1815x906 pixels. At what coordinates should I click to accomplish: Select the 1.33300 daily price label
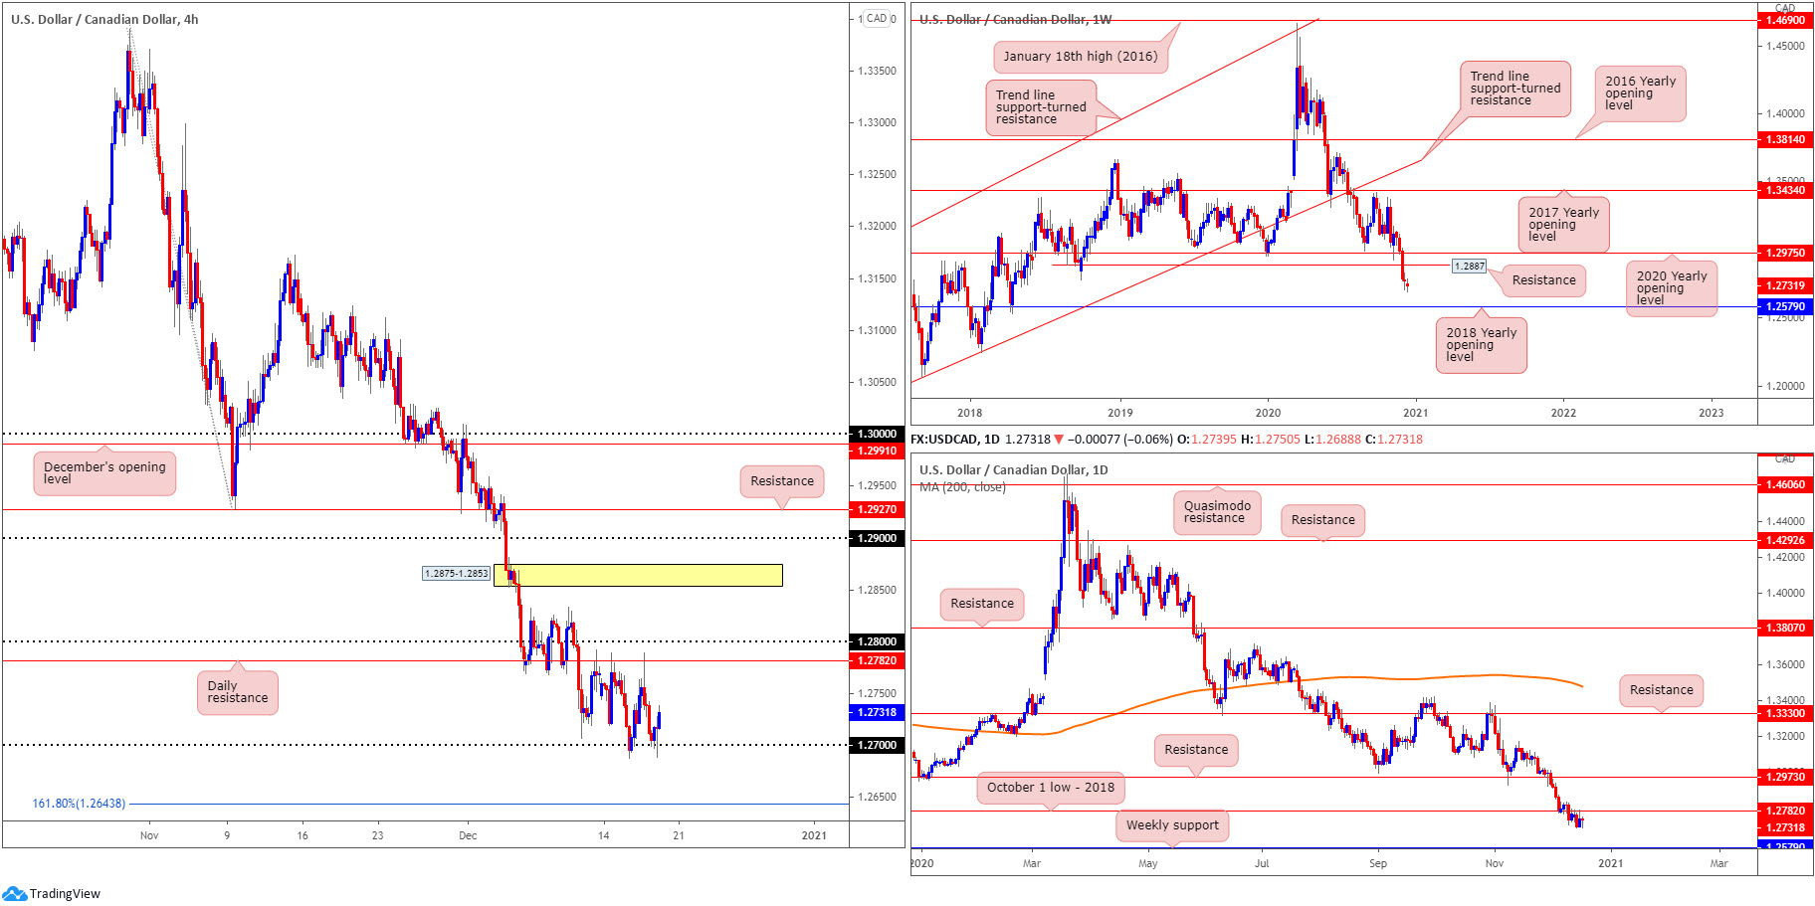(1785, 713)
